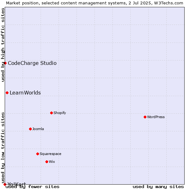The height and width of the screenshot is (189, 189).
Task: Select the Yo!Kart red data point
Action: 5,184
